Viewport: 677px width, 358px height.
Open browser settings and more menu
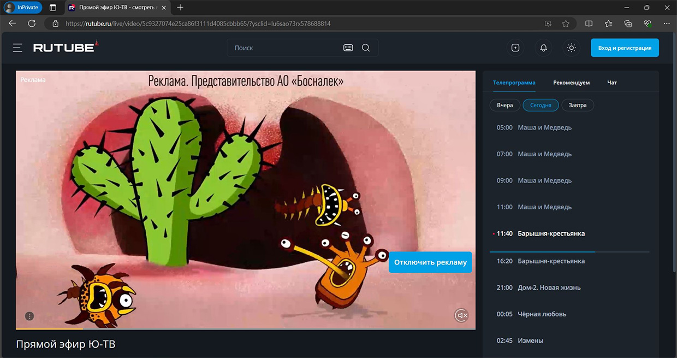pos(666,24)
